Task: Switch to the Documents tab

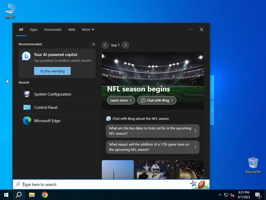Action: [x=53, y=30]
